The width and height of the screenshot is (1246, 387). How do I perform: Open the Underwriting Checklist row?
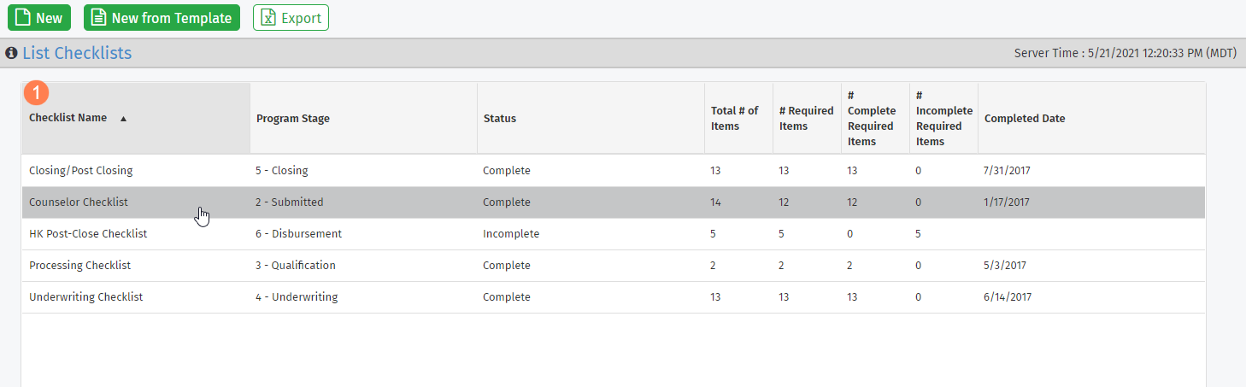click(85, 297)
